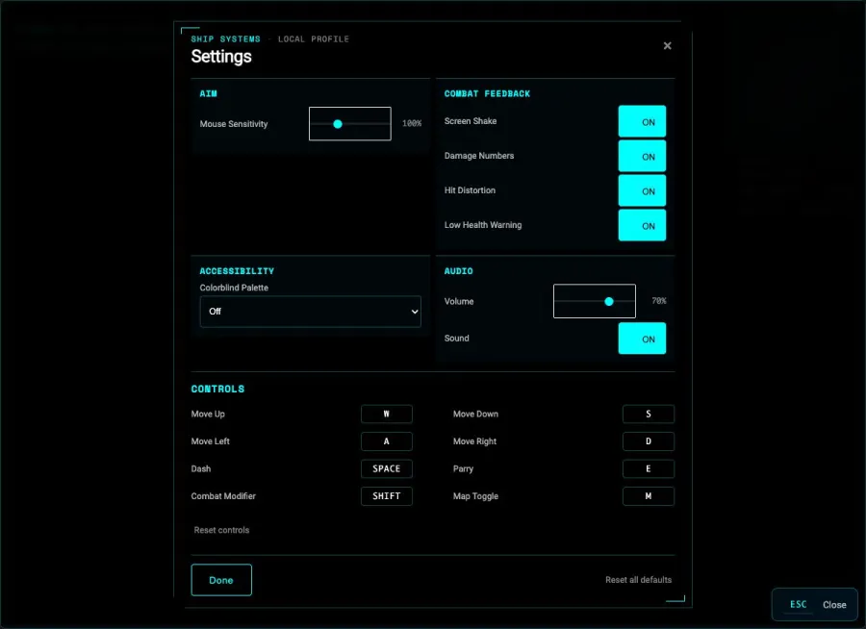Click Reset all defaults

pos(639,580)
